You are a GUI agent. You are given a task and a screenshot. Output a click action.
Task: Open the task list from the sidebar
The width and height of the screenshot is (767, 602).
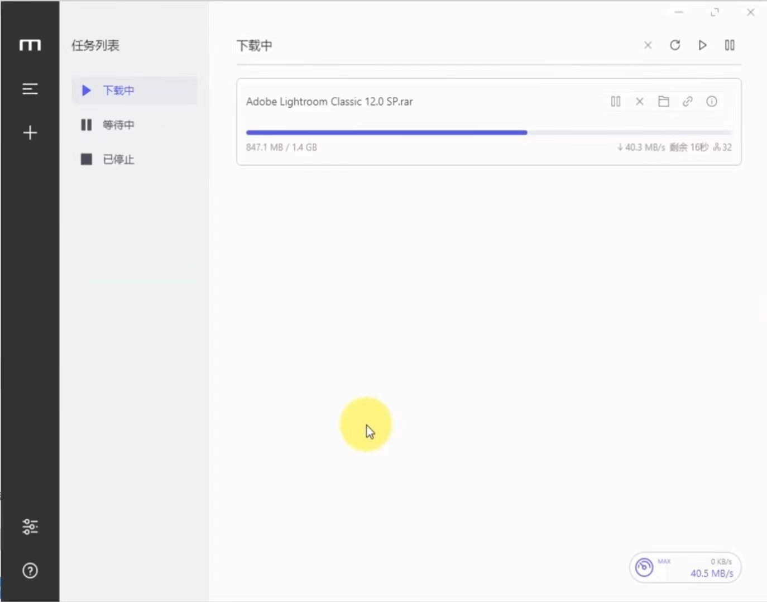pos(30,89)
